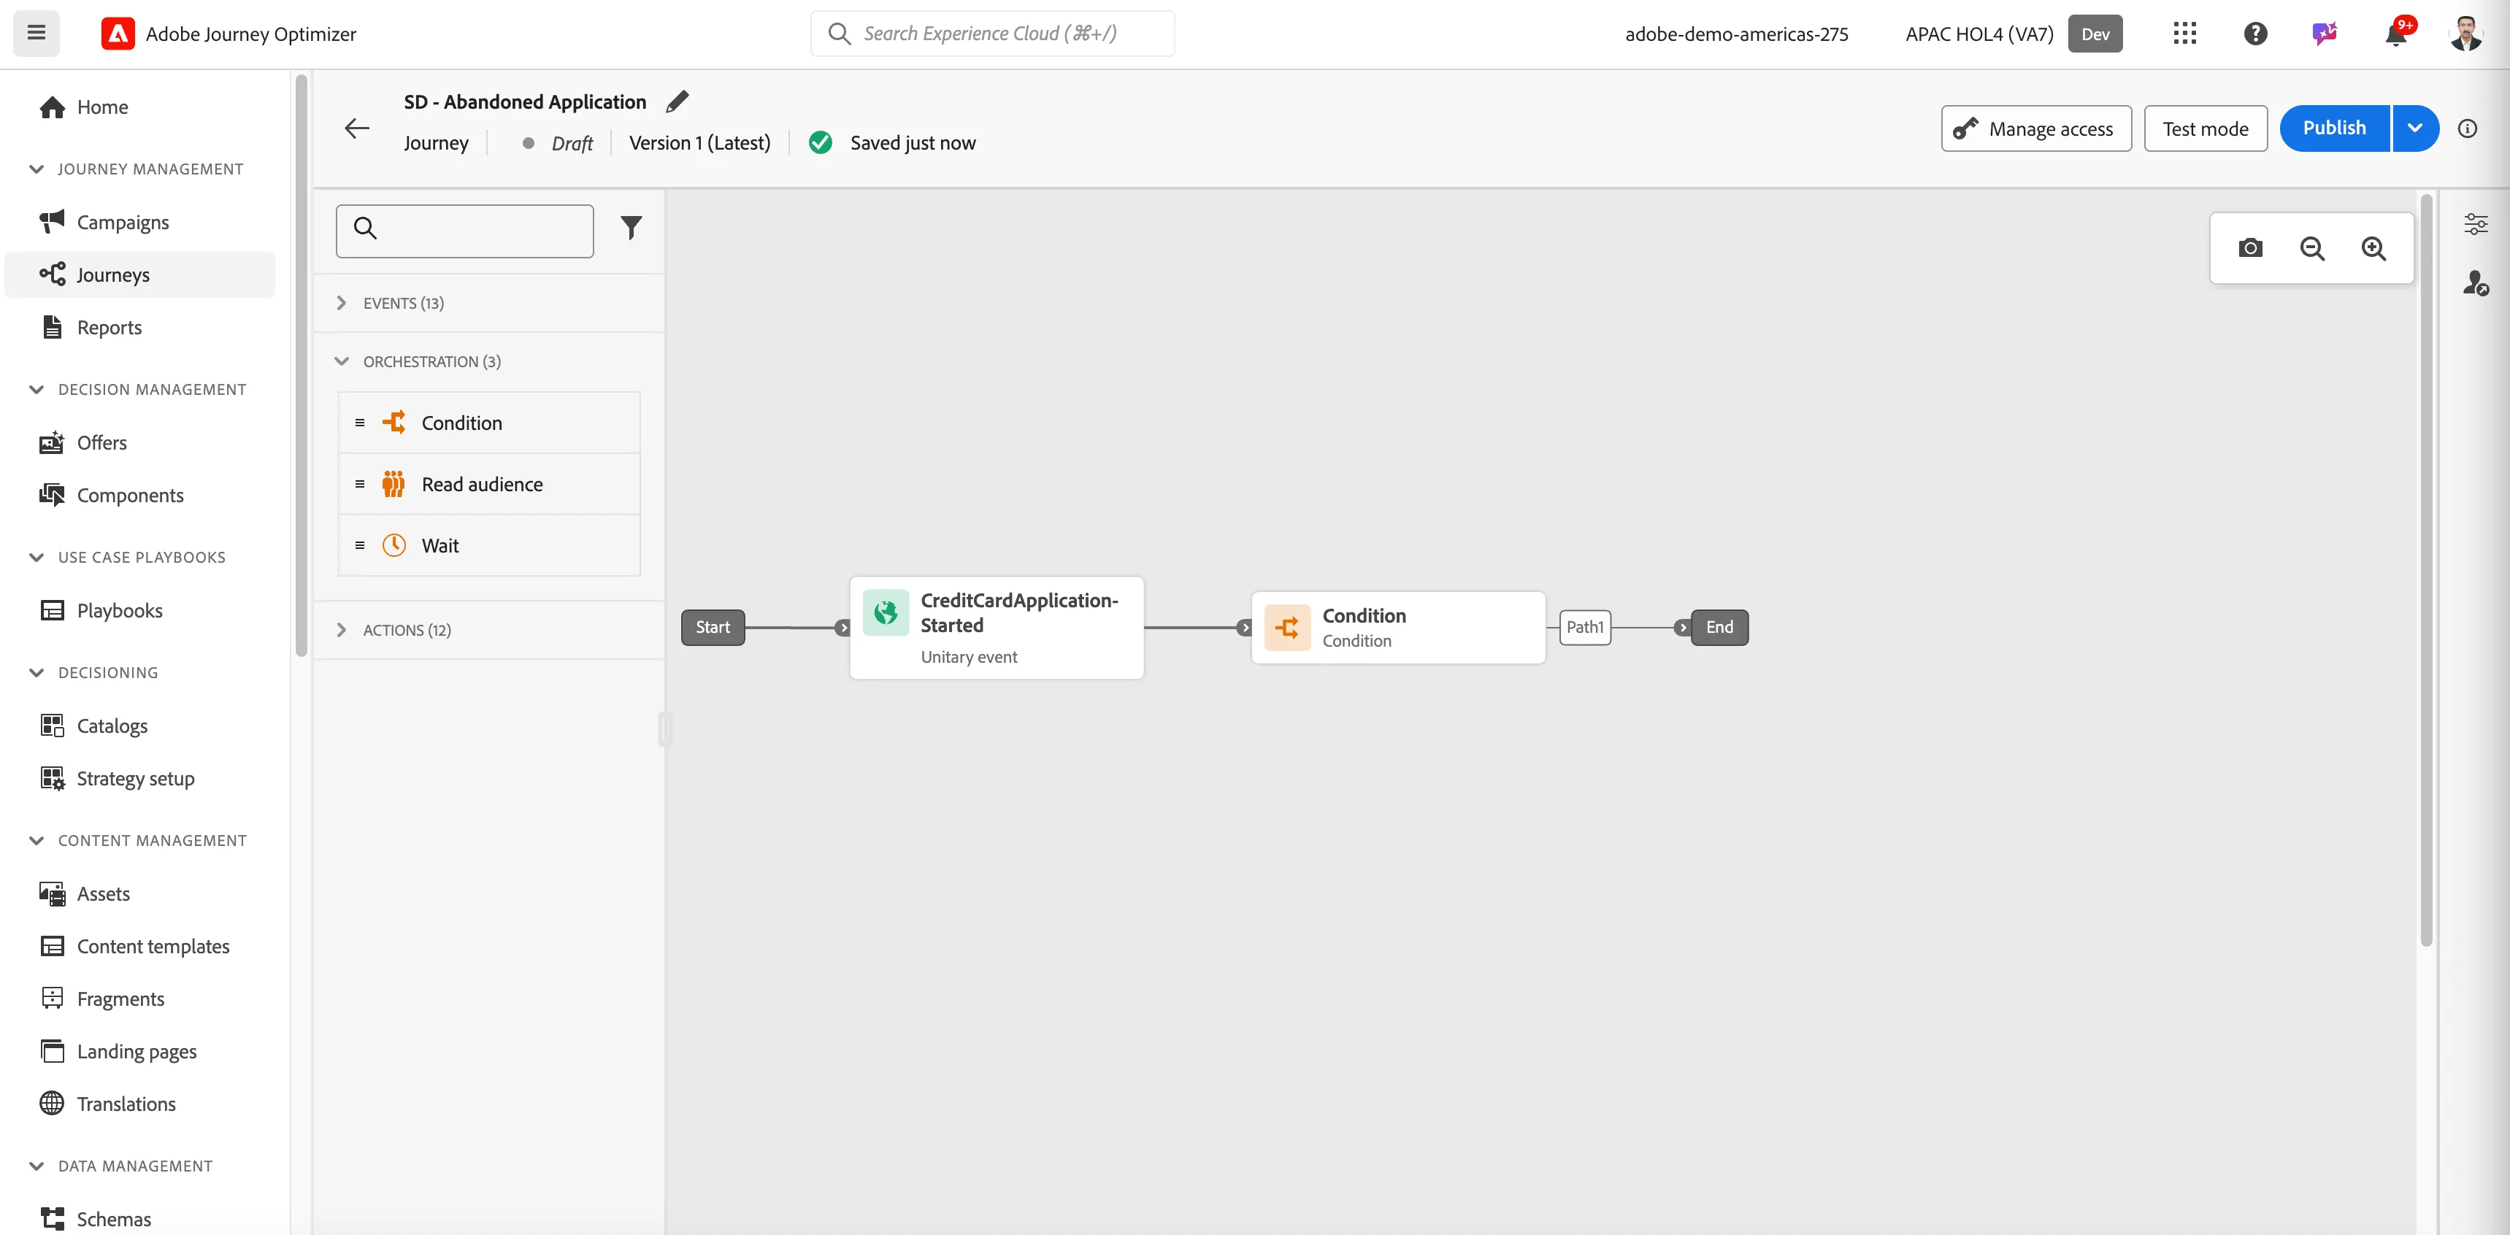Open the Publish dropdown arrow
Screen dimensions: 2510x1235
(2414, 128)
